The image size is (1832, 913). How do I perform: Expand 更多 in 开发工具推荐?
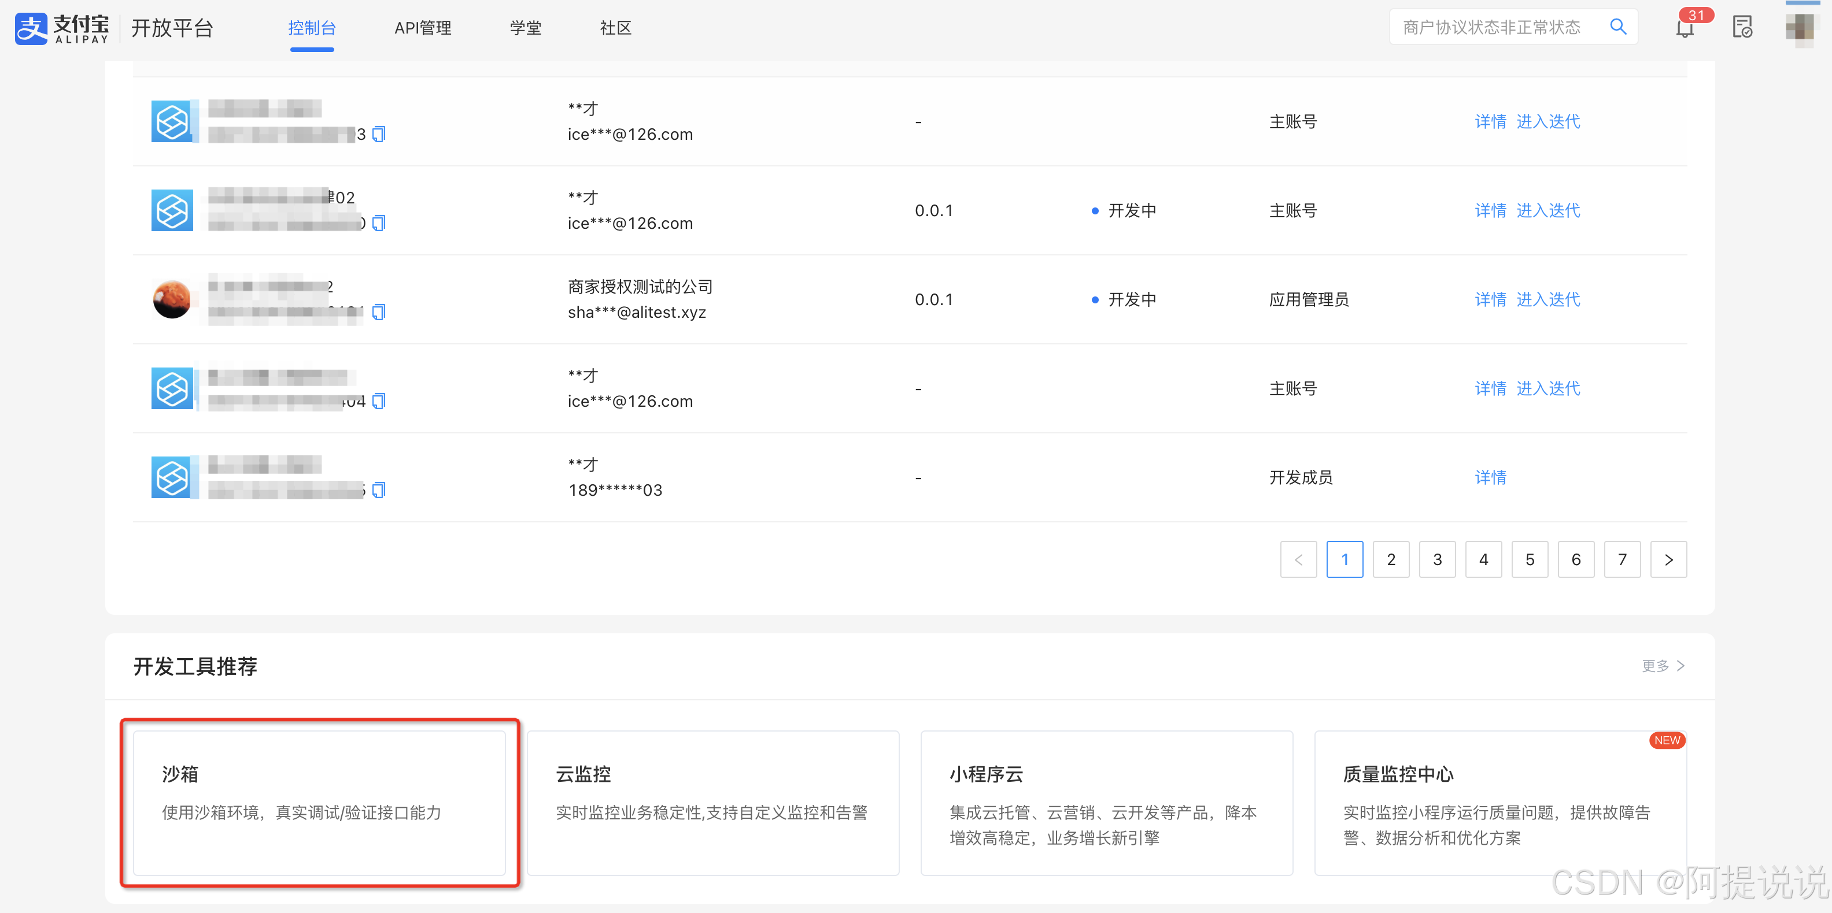pyautogui.click(x=1662, y=666)
